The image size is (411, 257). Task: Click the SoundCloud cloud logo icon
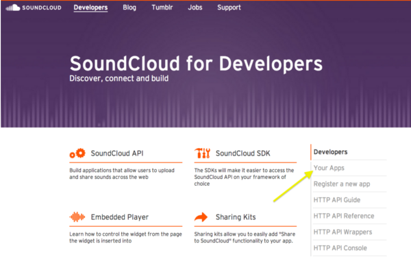(12, 8)
